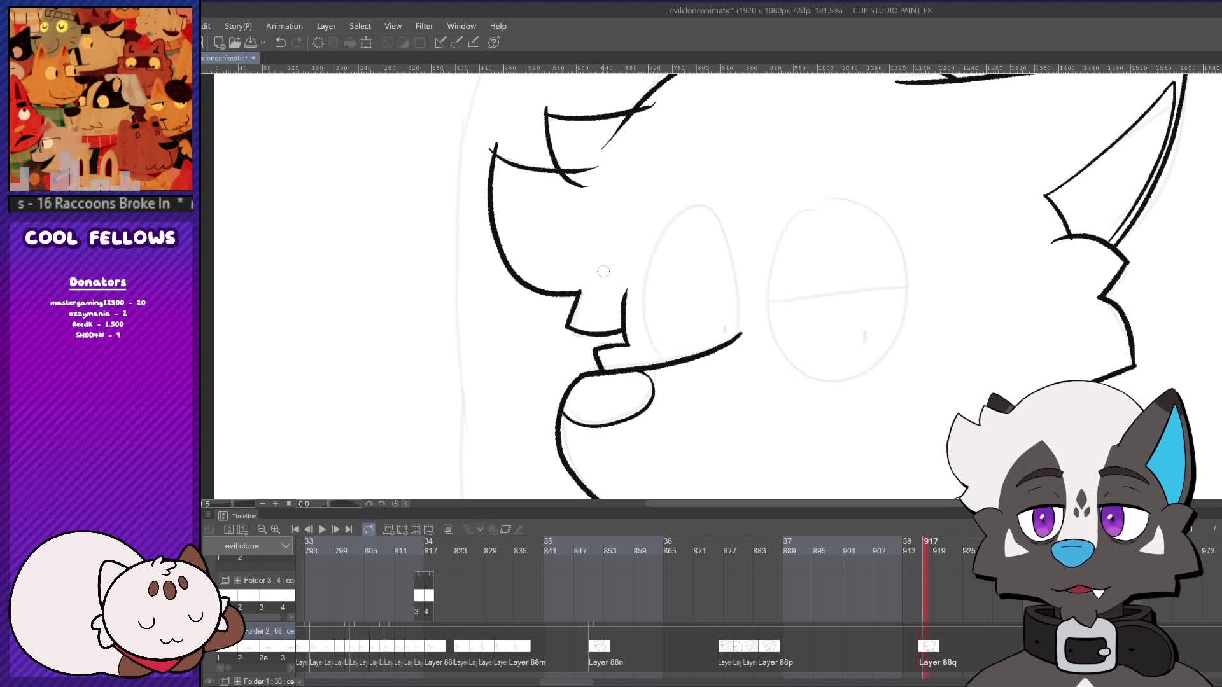Open the Window menu
Screen dimensions: 1222x687
461,26
